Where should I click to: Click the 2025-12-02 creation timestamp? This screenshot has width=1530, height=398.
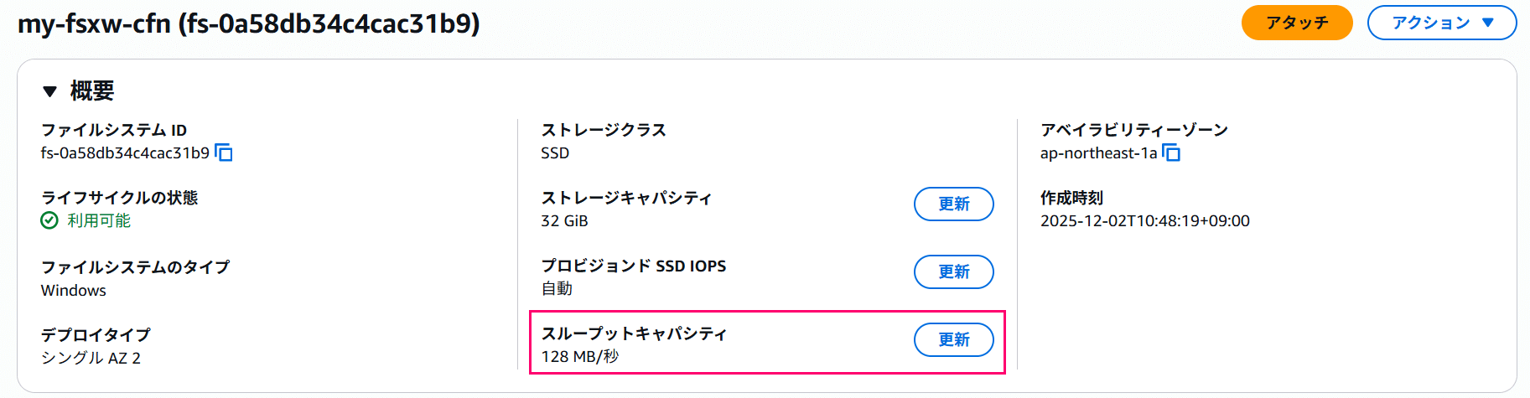(1144, 221)
